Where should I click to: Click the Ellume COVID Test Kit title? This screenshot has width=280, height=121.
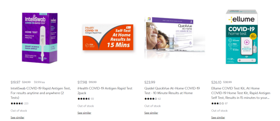pyautogui.click(x=241, y=93)
